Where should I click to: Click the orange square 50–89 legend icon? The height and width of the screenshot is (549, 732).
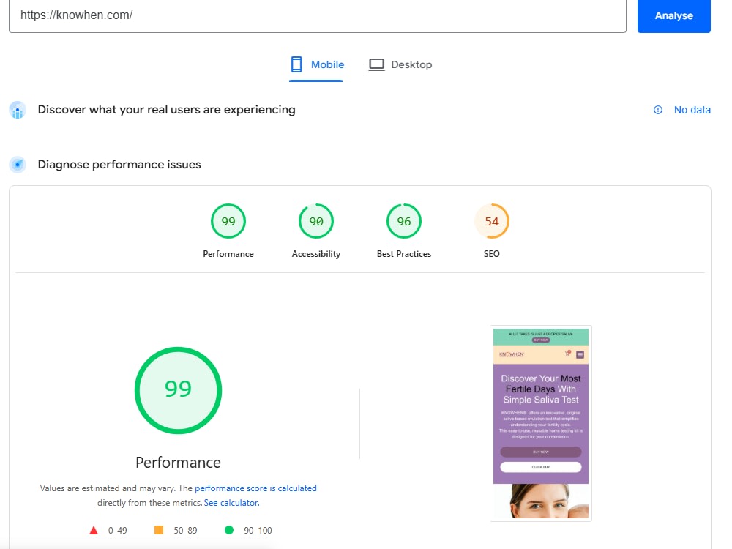click(x=159, y=530)
